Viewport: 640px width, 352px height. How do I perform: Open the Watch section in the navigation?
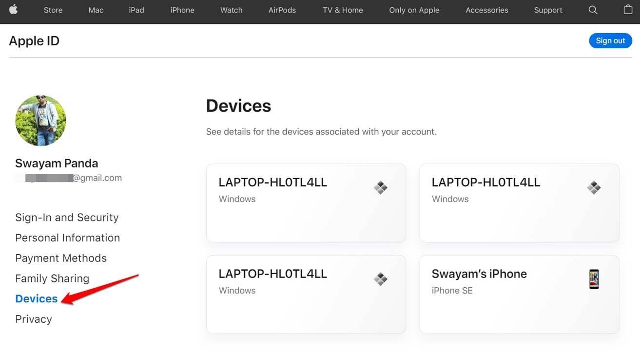pos(231,9)
